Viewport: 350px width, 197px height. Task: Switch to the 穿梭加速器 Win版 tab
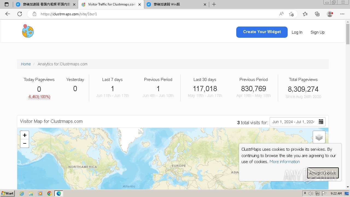167,4
